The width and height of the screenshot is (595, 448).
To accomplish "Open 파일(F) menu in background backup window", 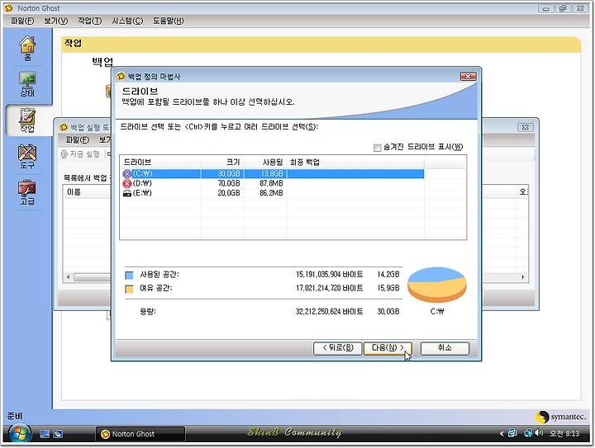I will [78, 139].
